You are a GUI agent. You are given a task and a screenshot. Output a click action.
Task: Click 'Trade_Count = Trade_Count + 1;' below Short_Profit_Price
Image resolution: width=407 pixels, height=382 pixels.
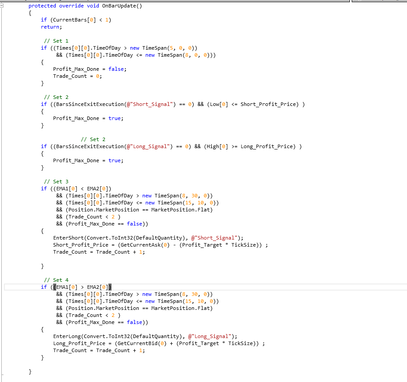tap(99, 252)
